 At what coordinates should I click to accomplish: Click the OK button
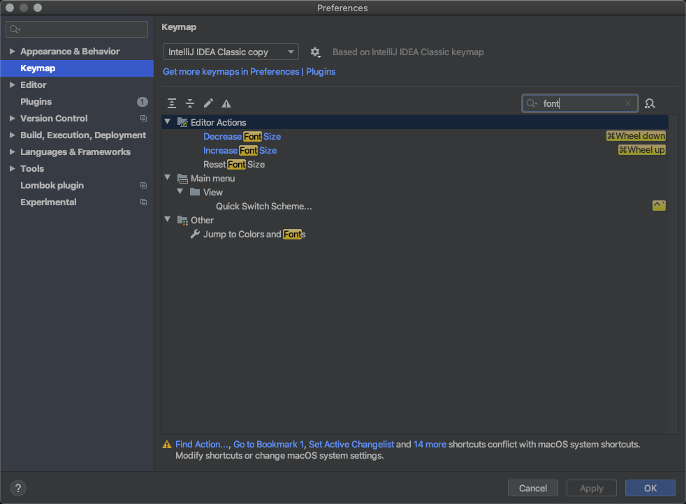(650, 488)
